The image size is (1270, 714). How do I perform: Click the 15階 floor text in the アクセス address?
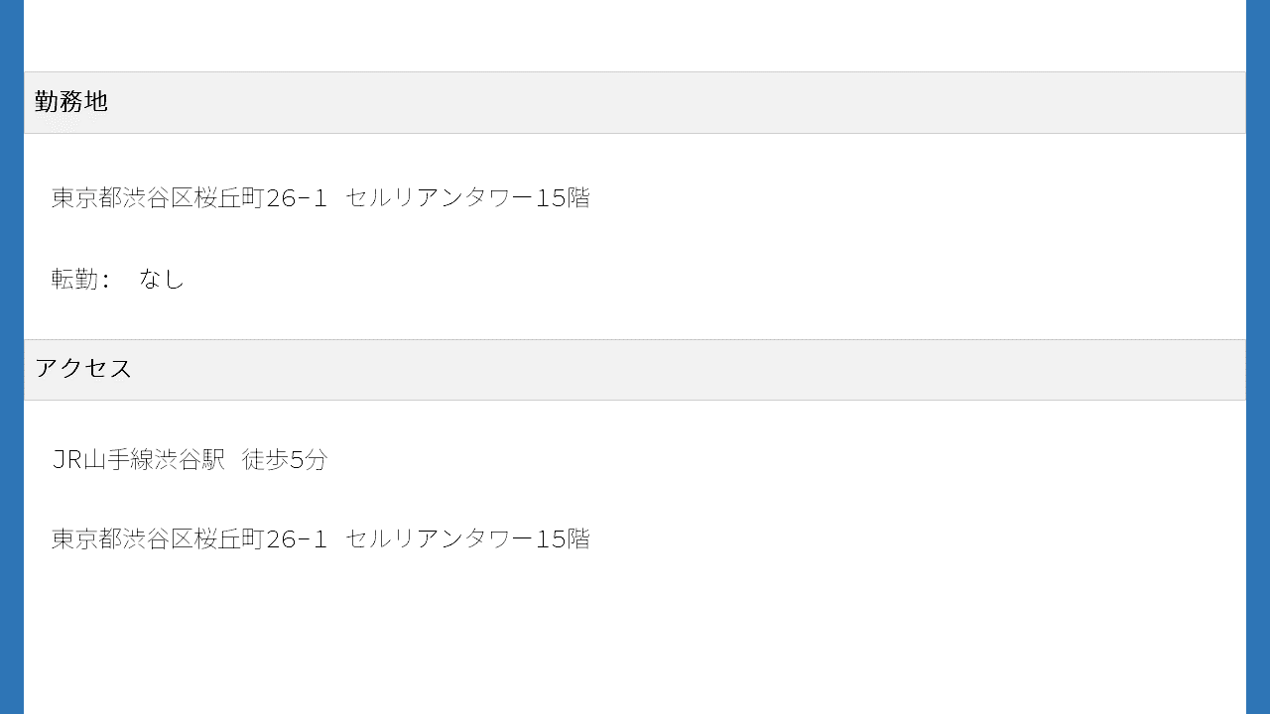click(x=563, y=539)
